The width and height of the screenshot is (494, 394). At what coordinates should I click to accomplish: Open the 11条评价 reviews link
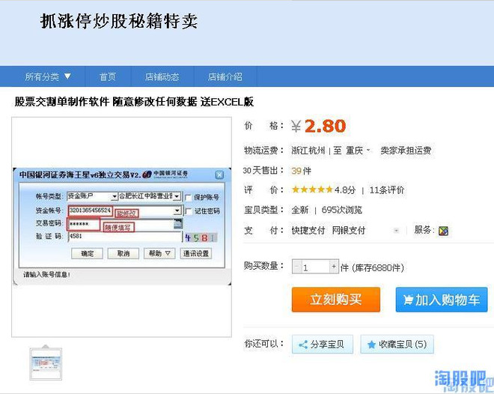(386, 190)
